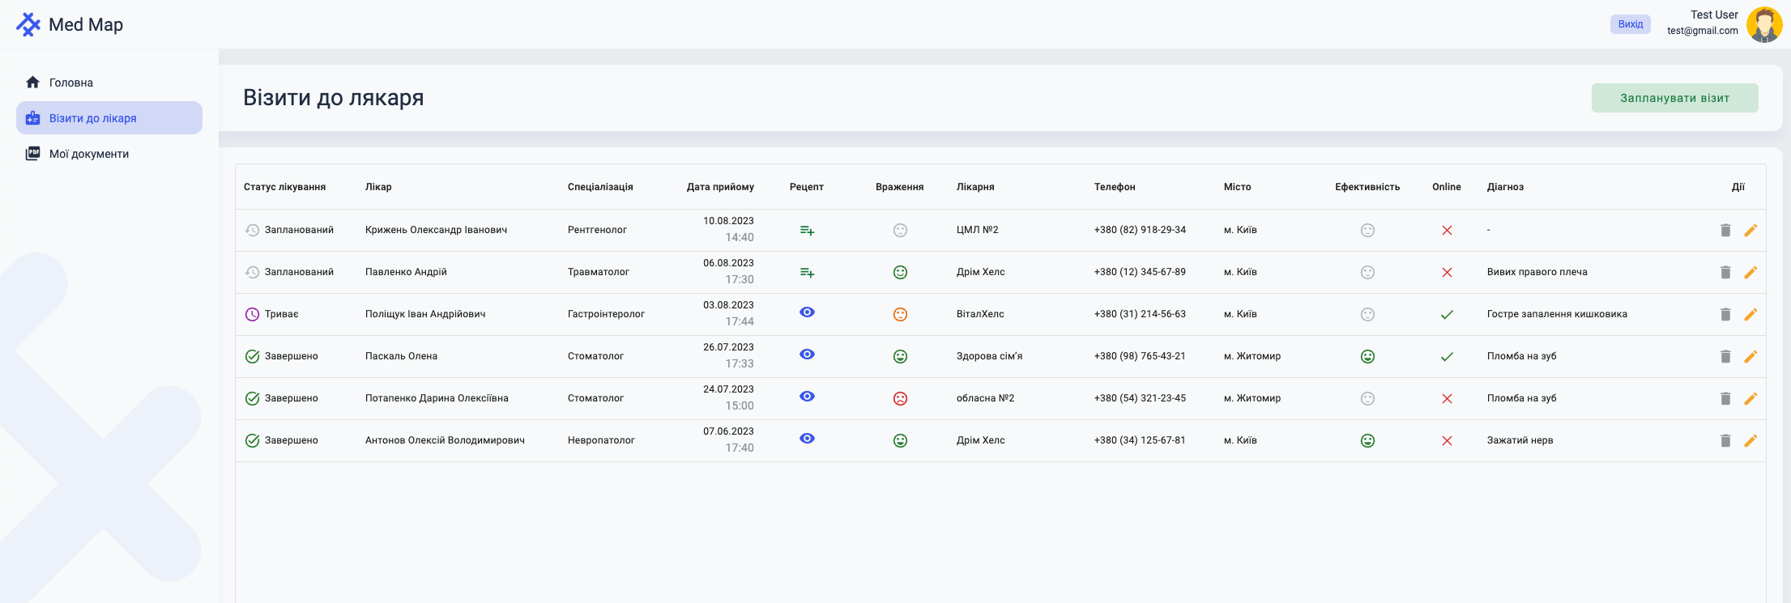
Task: Click impression smiley for Антонов Олексій
Action: 900,440
